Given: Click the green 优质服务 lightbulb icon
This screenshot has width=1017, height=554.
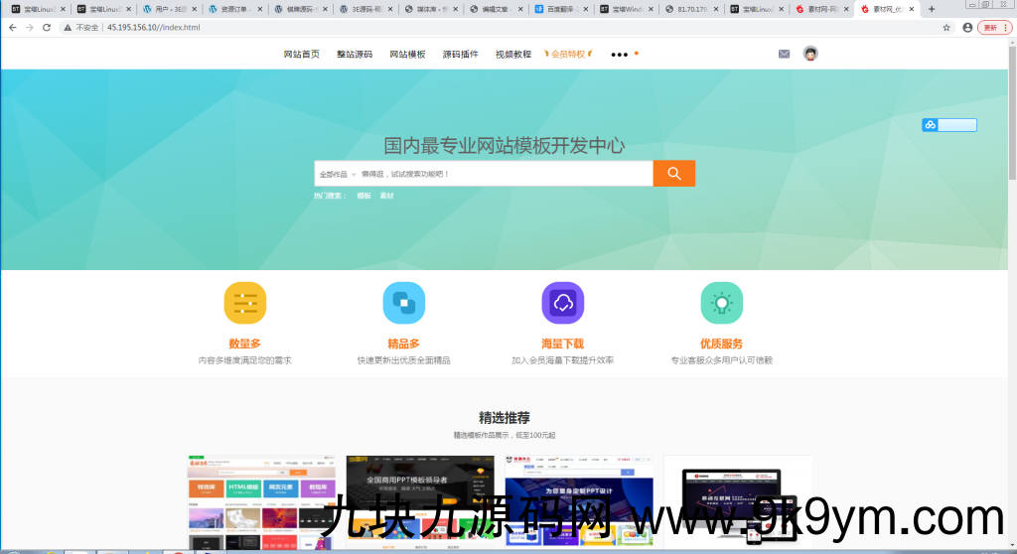Looking at the screenshot, I should click(x=722, y=303).
